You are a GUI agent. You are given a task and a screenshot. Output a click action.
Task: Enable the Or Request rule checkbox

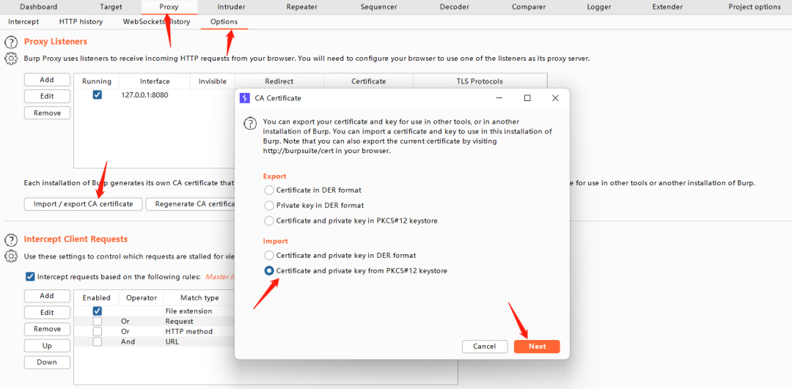pyautogui.click(x=98, y=322)
